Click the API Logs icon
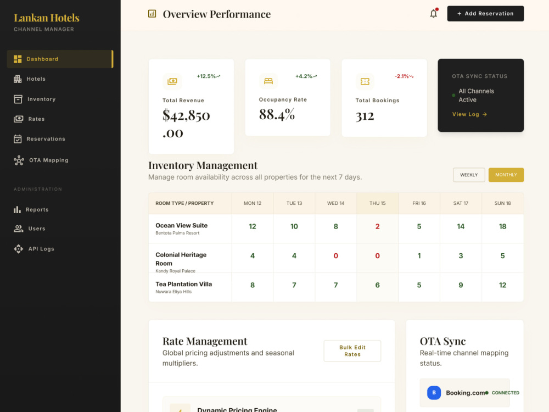 [18, 249]
